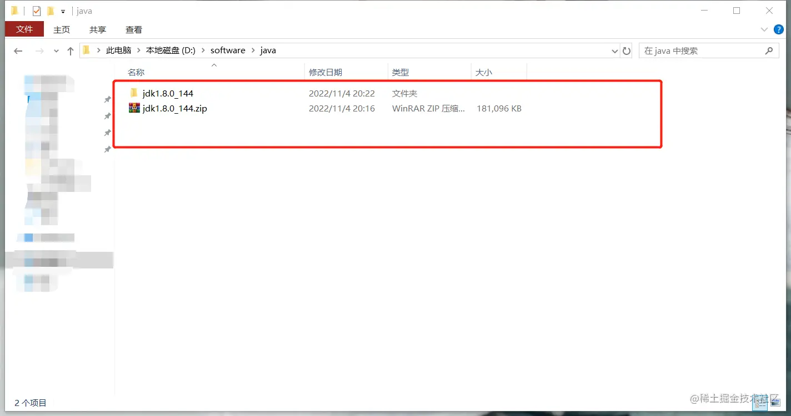Click the WinRAR ZIP 压缩 type cell
The image size is (791, 416).
pyautogui.click(x=428, y=109)
